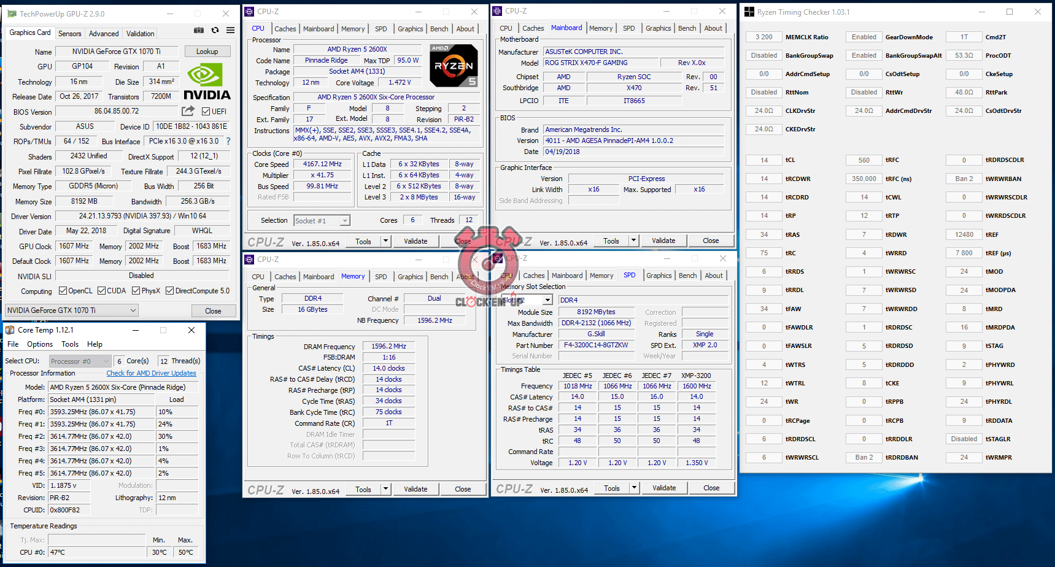
Task: Click the AMD Ryzen 5 logo in CPU-Z
Action: (x=454, y=66)
